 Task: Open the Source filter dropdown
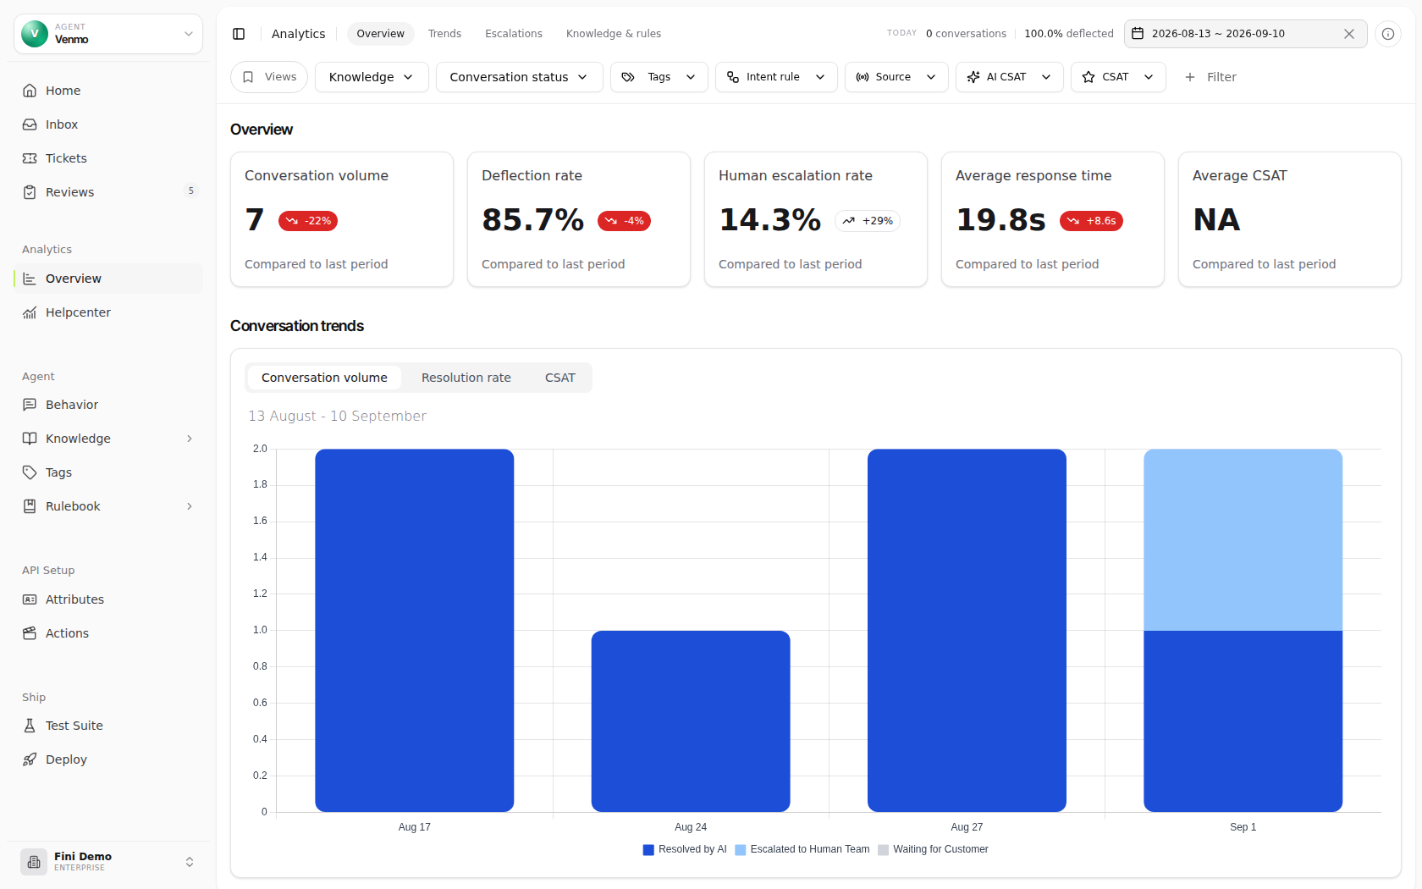896,77
